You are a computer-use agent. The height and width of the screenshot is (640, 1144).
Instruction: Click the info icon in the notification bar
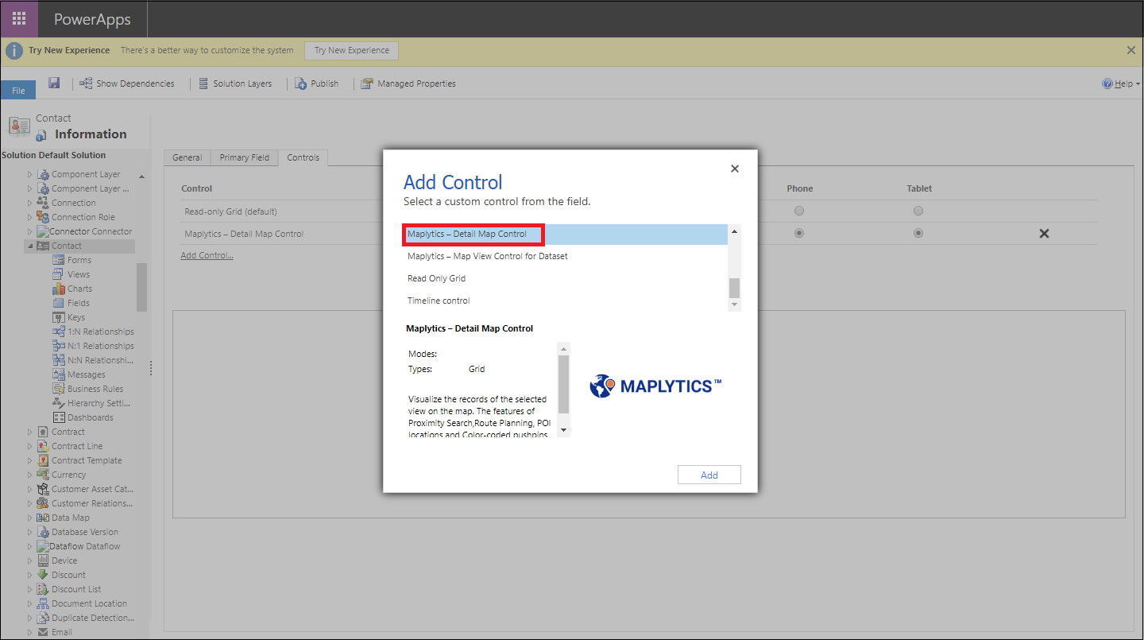click(14, 50)
